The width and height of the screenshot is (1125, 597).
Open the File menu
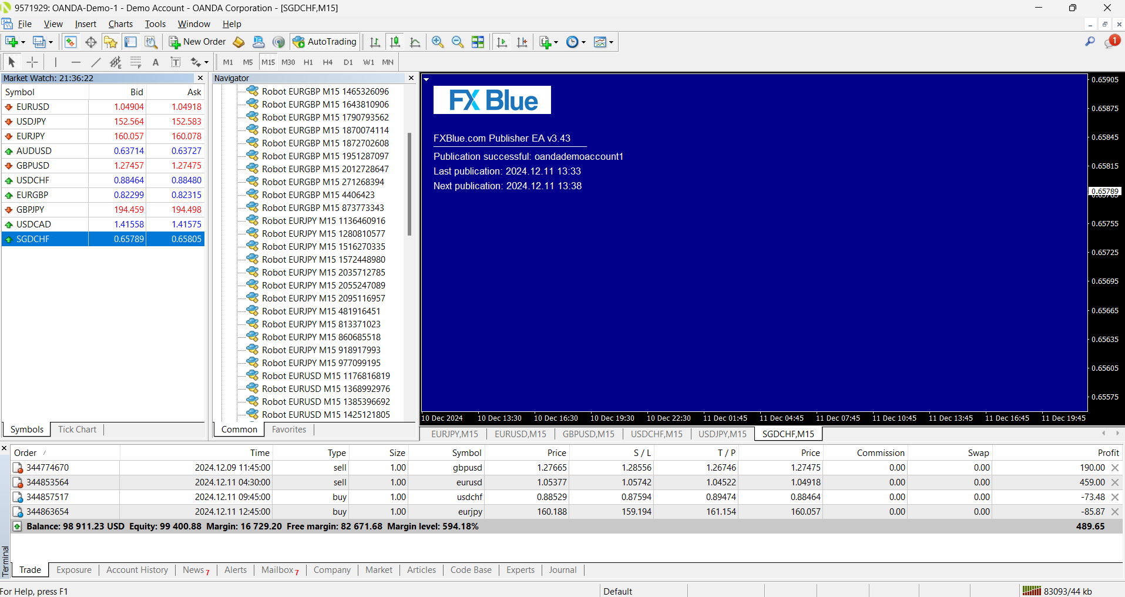tap(25, 24)
